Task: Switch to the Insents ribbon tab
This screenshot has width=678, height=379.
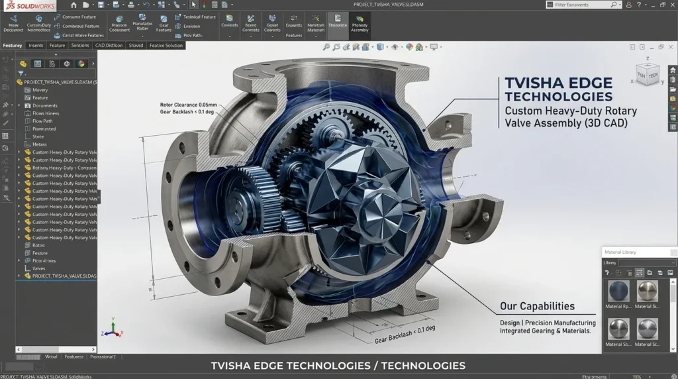Action: [36, 46]
